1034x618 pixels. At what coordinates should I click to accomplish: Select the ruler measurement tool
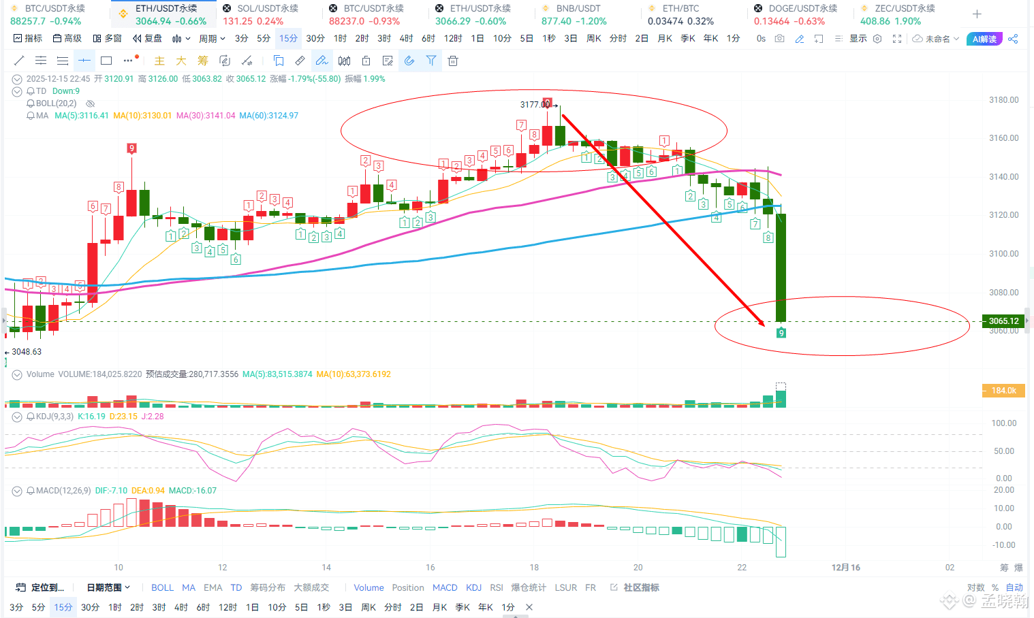pyautogui.click(x=300, y=61)
